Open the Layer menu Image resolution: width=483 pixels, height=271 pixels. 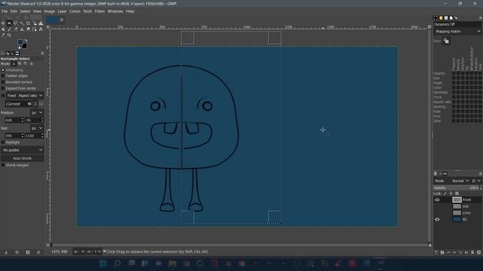pos(62,11)
